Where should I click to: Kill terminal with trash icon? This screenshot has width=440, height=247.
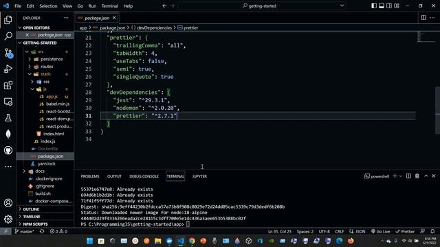(417, 176)
